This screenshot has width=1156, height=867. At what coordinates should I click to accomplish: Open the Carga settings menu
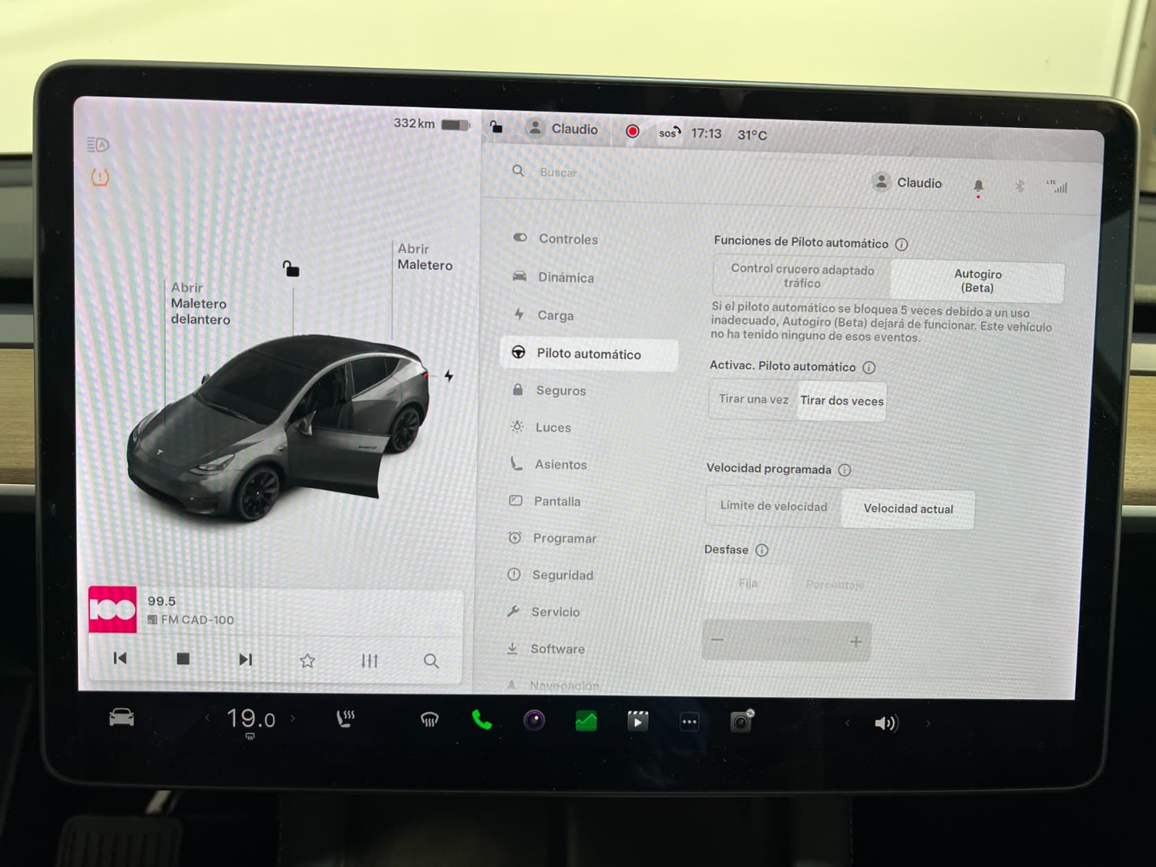pyautogui.click(x=555, y=315)
